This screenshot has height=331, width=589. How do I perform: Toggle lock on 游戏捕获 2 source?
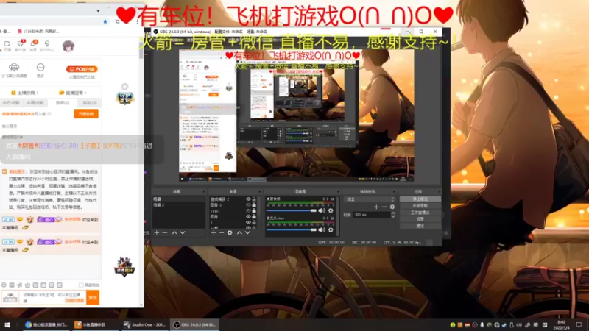pos(254,199)
